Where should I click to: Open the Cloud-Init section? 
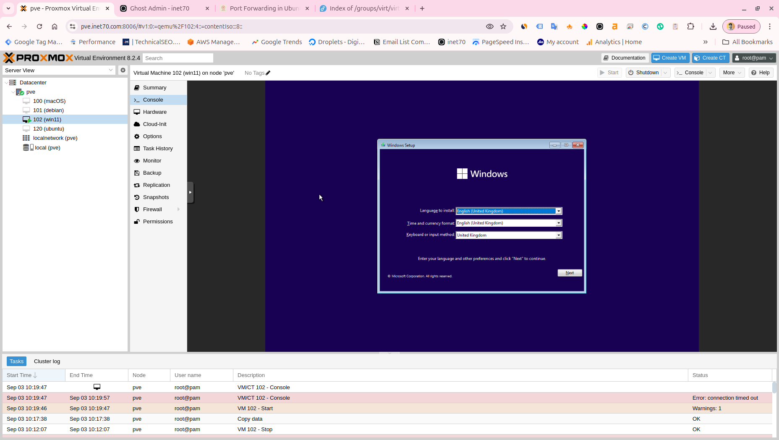158,124
